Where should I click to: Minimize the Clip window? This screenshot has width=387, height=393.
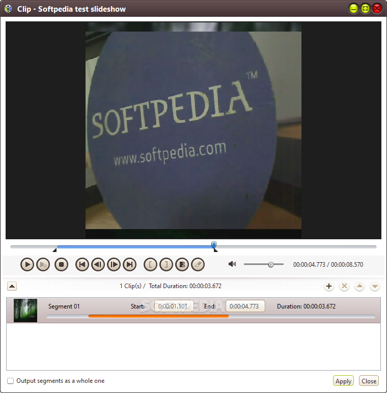click(353, 9)
